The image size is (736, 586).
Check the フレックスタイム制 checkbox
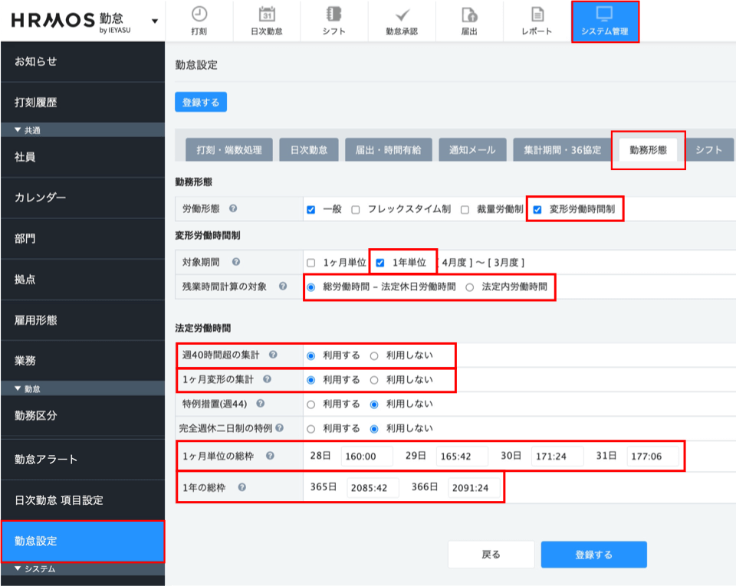(356, 209)
